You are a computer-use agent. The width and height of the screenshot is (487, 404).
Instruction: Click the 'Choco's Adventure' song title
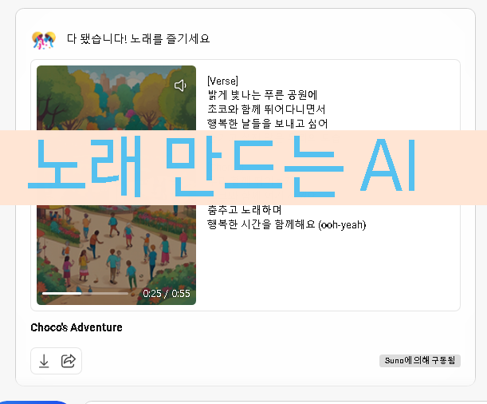click(x=77, y=327)
